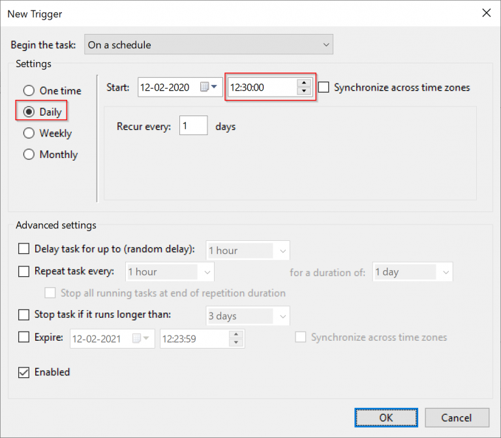The height and width of the screenshot is (438, 501).
Task: Open the random delay 1 hour dropdown
Action: tap(248, 250)
